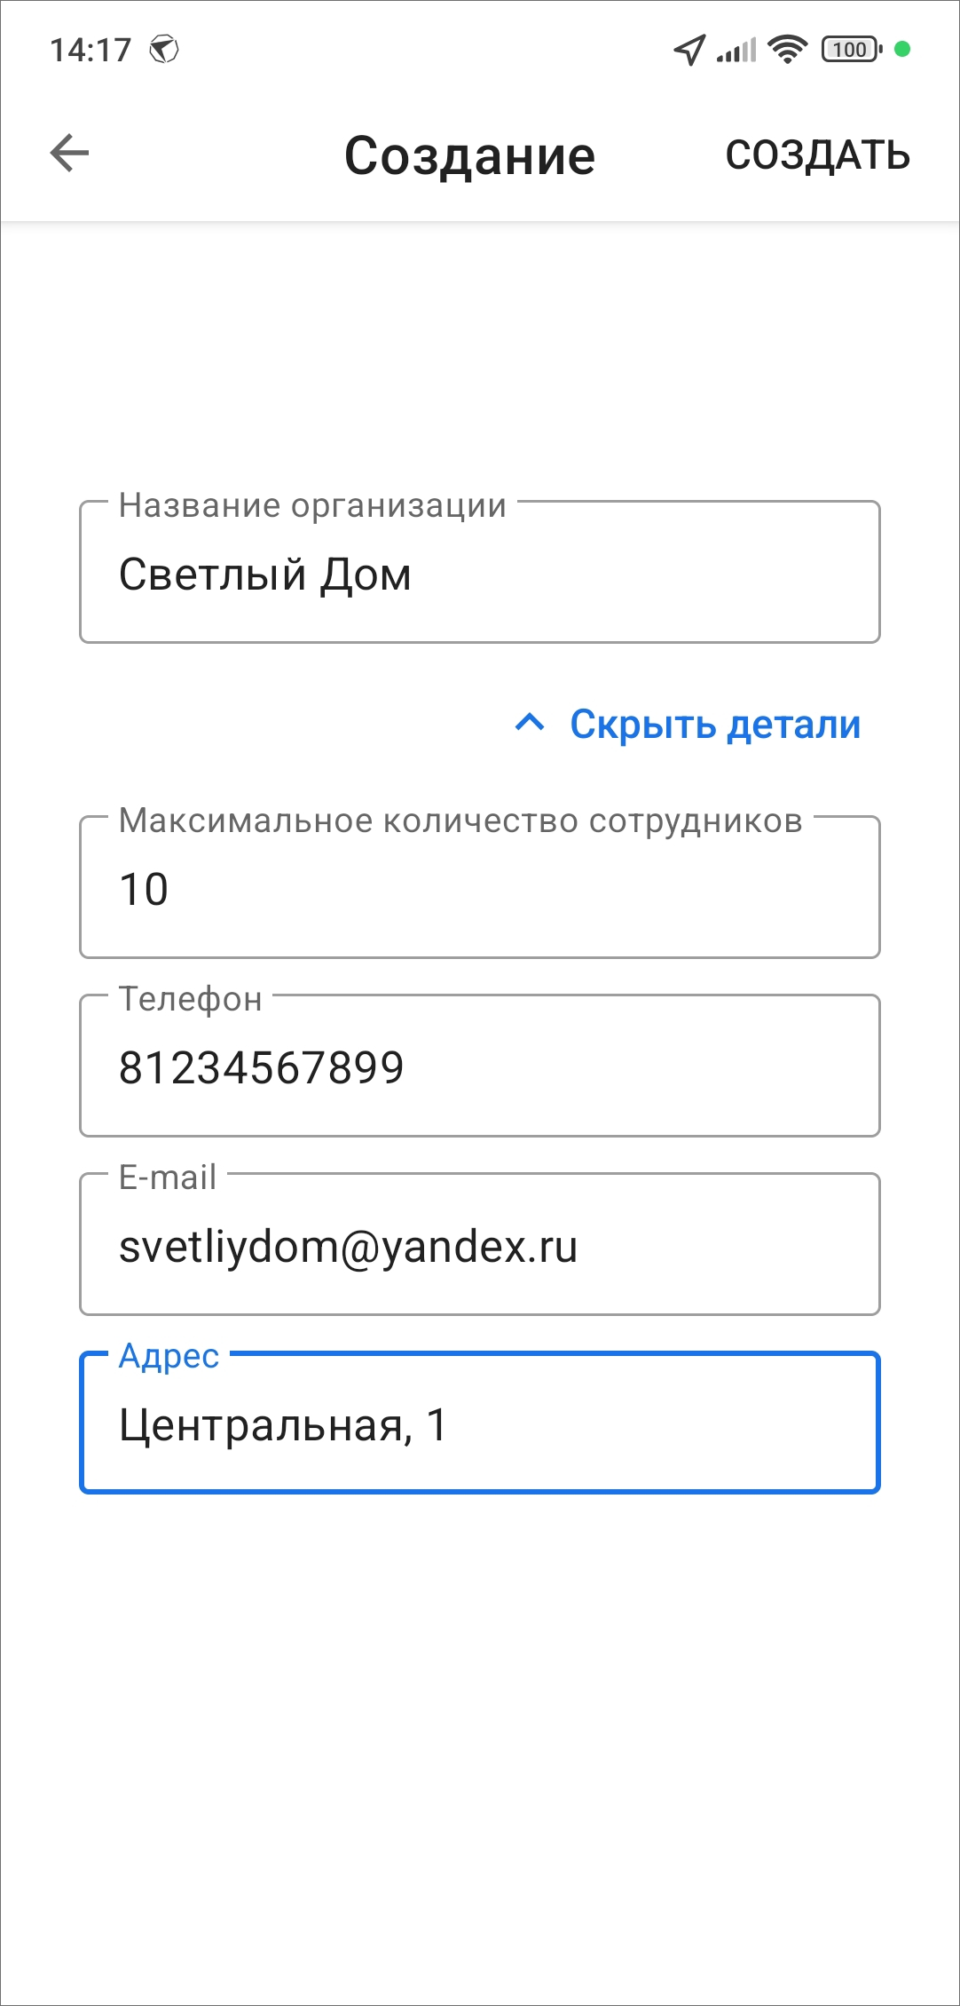Tap the Wi-Fi status icon
960x2006 pixels.
pyautogui.click(x=787, y=50)
